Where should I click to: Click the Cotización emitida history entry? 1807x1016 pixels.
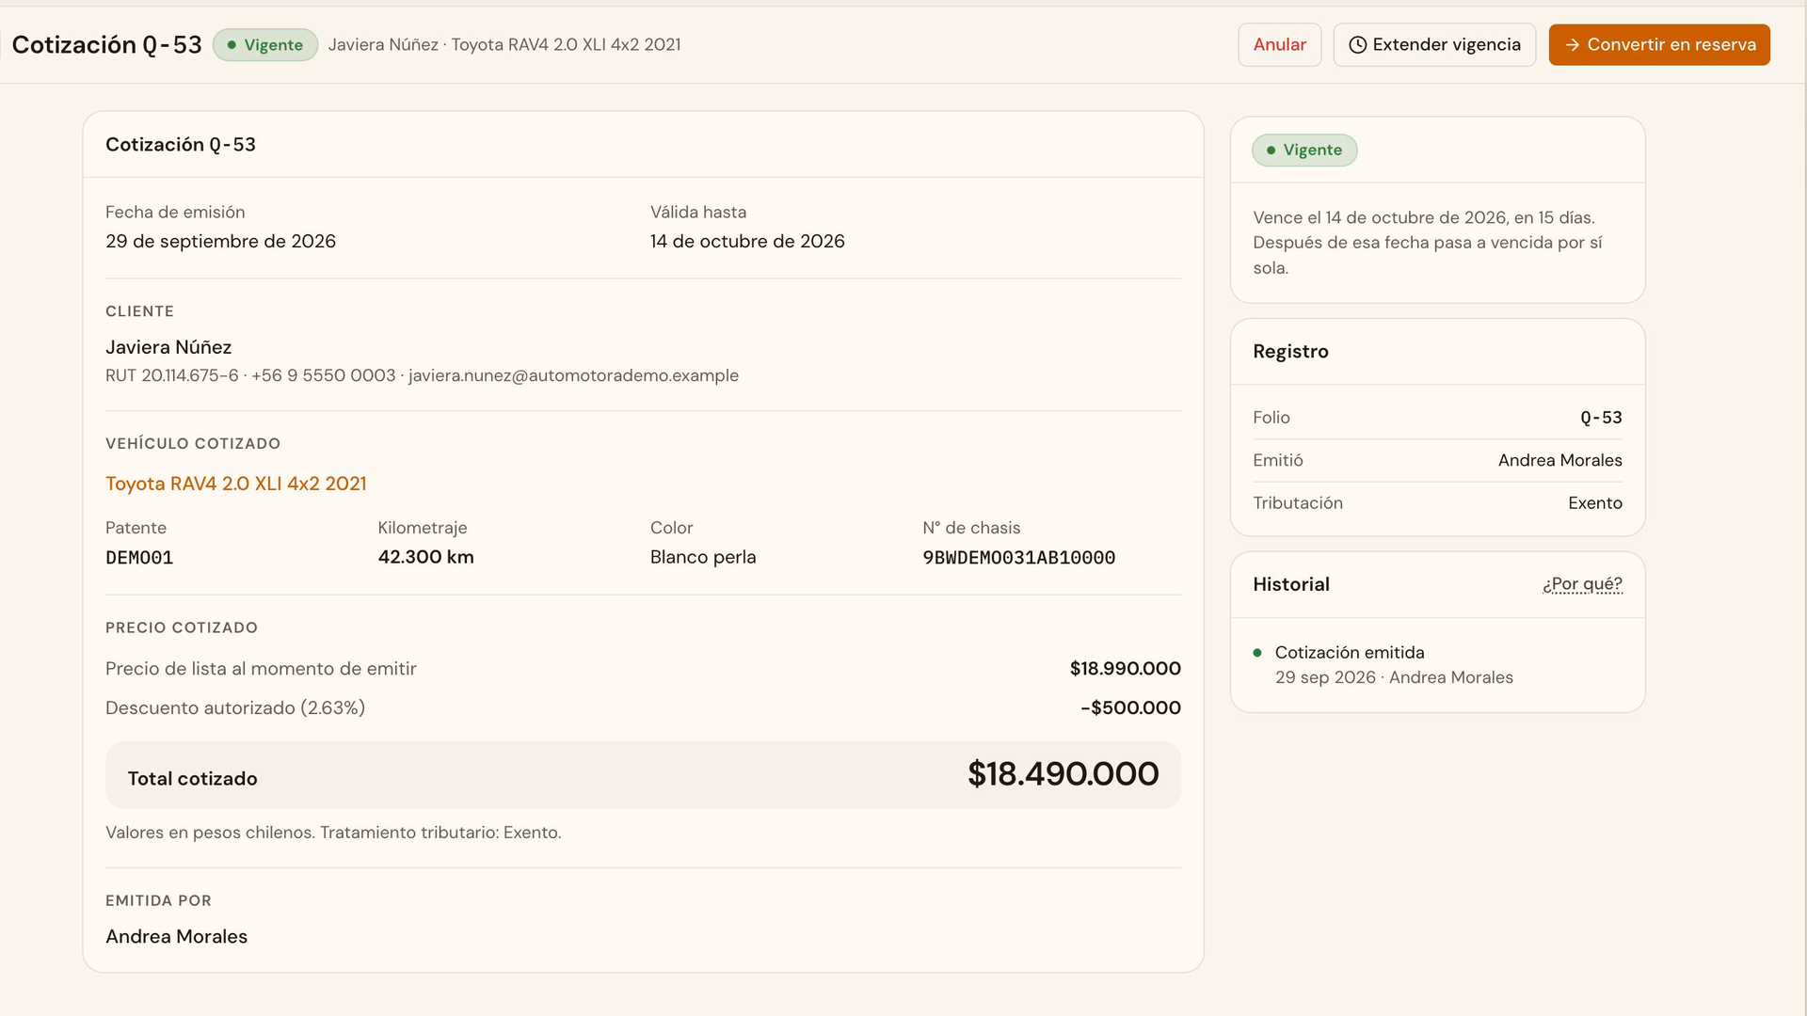pyautogui.click(x=1349, y=653)
